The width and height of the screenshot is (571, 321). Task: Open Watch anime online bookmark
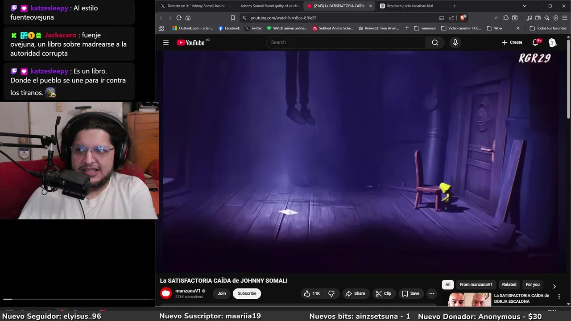coord(287,28)
